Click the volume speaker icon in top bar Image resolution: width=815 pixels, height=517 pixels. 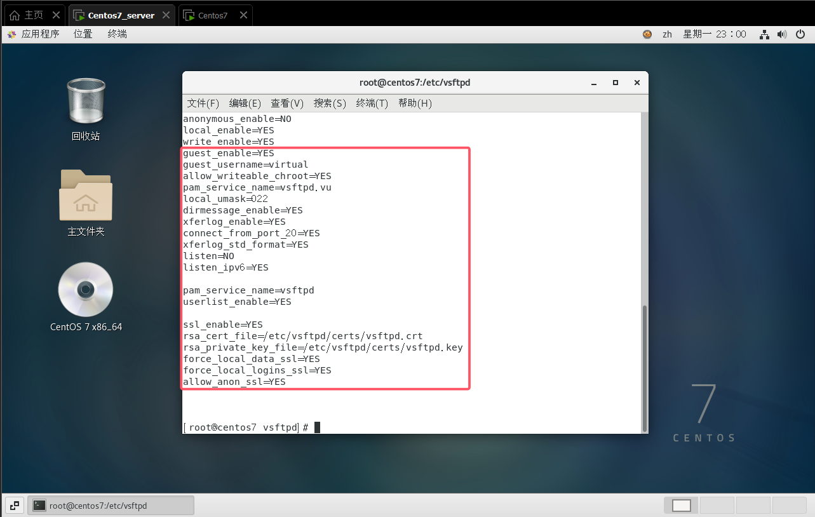pos(782,34)
